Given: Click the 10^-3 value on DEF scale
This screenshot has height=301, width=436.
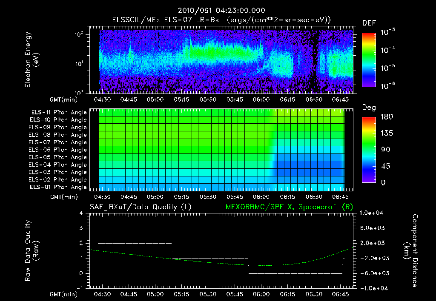Looking at the screenshot, I should coord(387,32).
